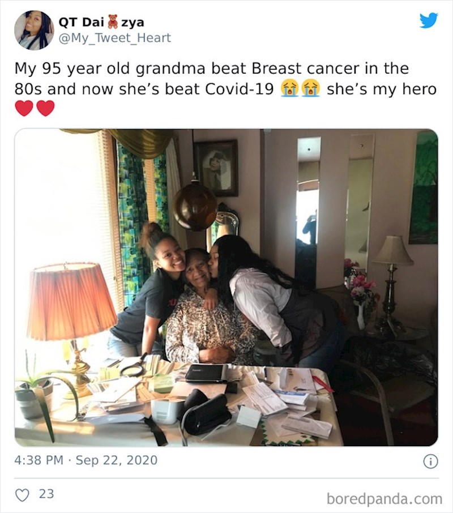Screen dimensions: 453x513
Task: Click the second crying face emoji
Action: coord(310,88)
